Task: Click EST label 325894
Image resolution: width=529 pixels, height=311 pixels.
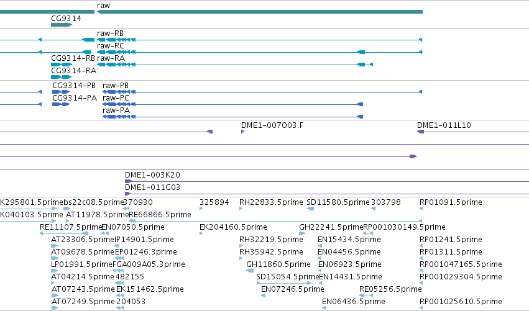Action: pos(214,202)
